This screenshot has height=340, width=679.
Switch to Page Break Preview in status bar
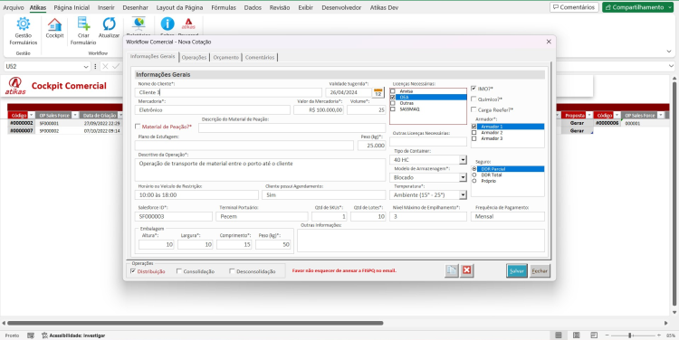[594, 335]
